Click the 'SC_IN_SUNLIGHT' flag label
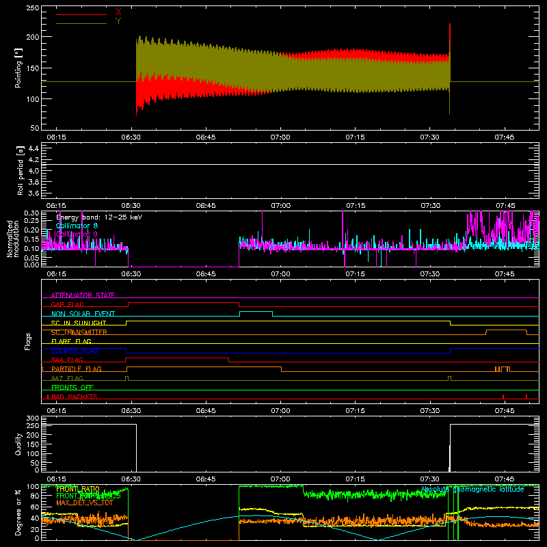 (x=79, y=323)
